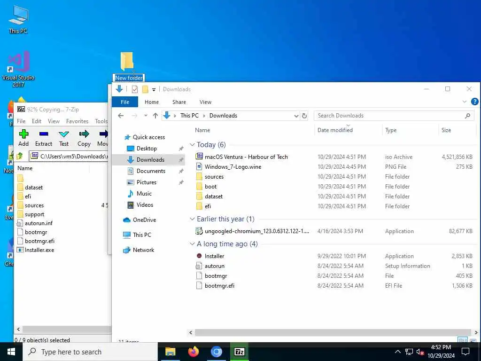
Task: Expand the Explorer ribbon
Action: click(464, 102)
